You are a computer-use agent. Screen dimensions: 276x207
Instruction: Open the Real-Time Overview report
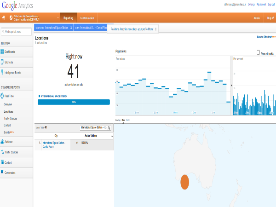click(x=8, y=104)
